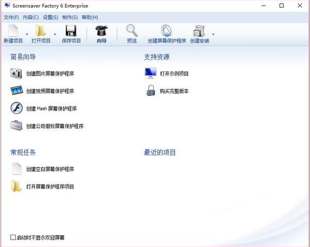Click the monitor icon for sample projects
The width and height of the screenshot is (310, 247).
pyautogui.click(x=150, y=73)
